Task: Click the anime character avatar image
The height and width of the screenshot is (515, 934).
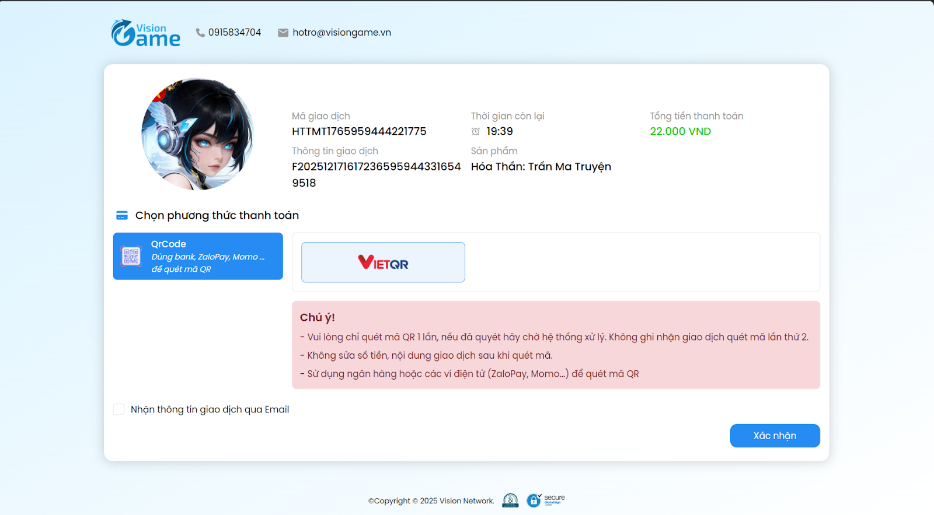Action: (x=198, y=134)
